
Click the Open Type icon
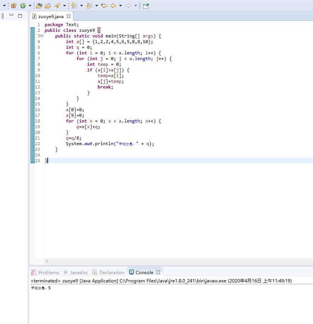pos(39,6)
